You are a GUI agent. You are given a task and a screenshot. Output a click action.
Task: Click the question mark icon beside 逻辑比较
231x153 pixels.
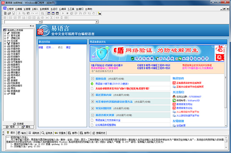tap(8, 38)
